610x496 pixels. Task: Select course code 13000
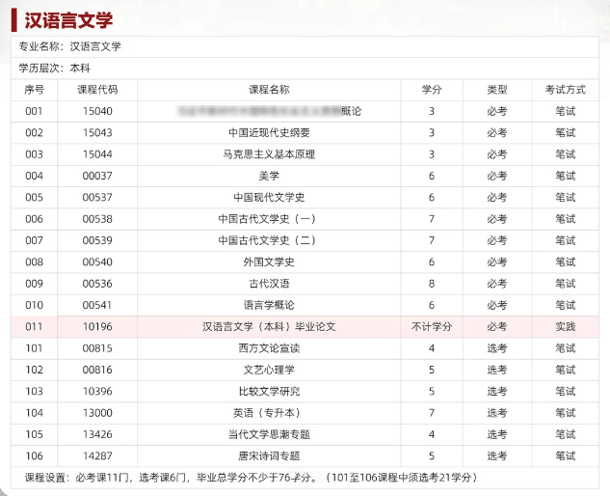click(x=97, y=413)
